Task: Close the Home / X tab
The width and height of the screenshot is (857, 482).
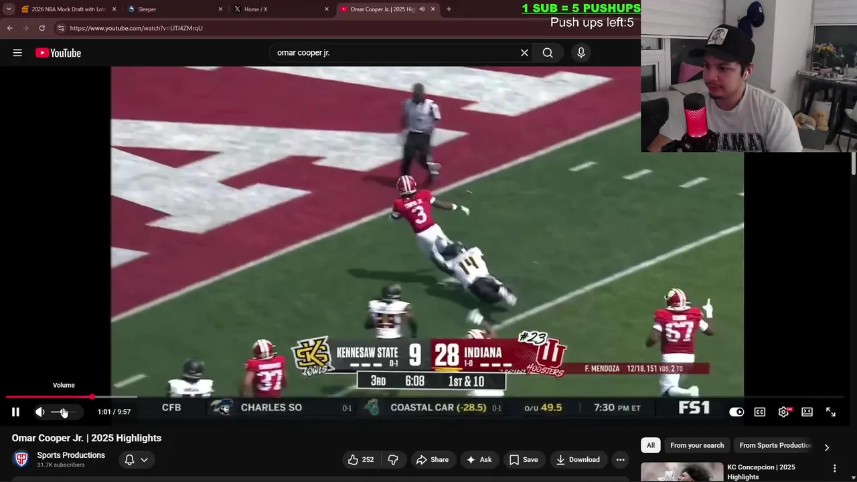Action: point(327,9)
